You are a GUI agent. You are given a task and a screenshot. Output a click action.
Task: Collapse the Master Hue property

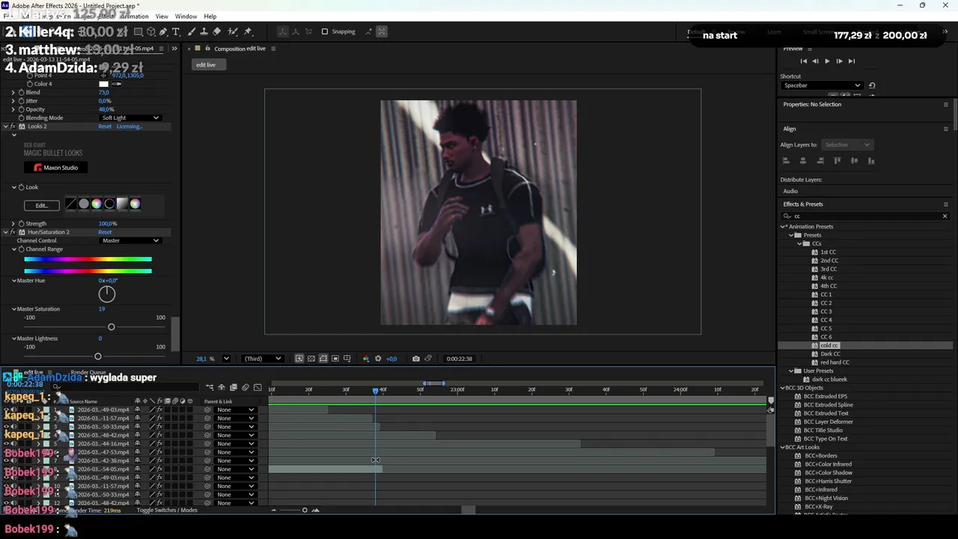tap(13, 281)
